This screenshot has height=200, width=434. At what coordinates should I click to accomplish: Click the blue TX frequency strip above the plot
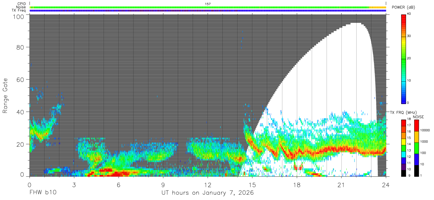208,10
